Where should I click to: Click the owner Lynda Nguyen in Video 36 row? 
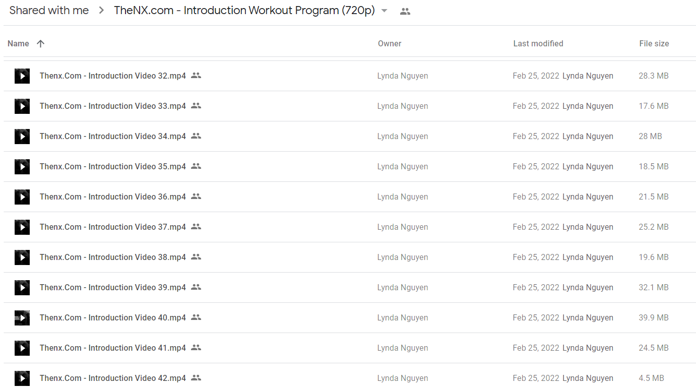tap(403, 197)
